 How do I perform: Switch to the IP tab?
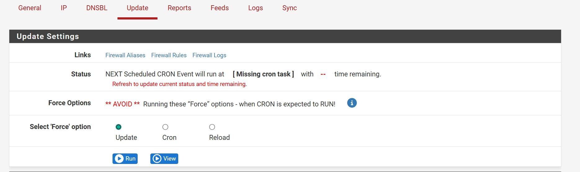(64, 8)
